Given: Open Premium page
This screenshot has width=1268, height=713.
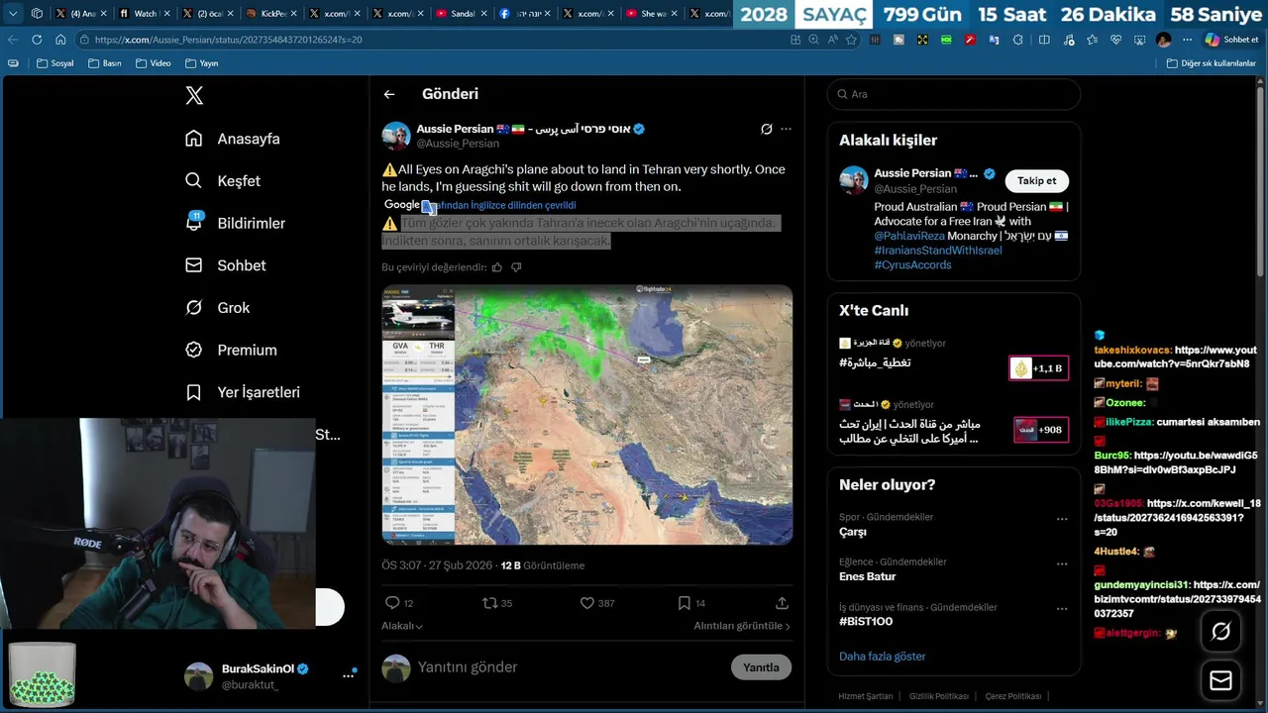Looking at the screenshot, I should (231, 350).
